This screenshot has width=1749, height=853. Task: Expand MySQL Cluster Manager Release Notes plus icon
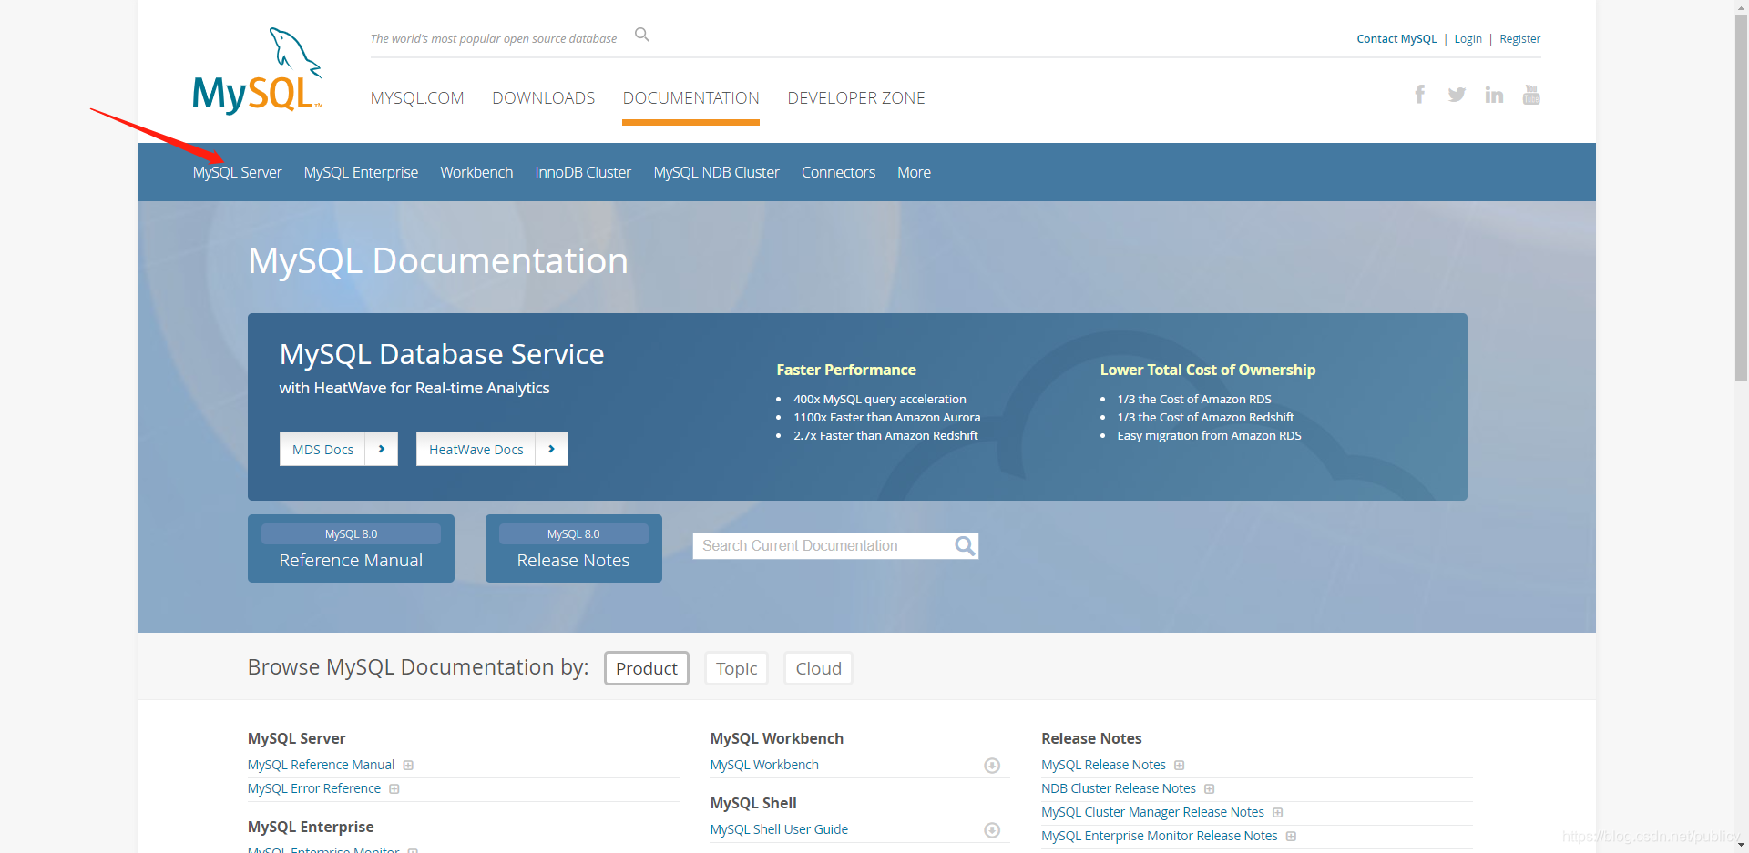coord(1277,813)
